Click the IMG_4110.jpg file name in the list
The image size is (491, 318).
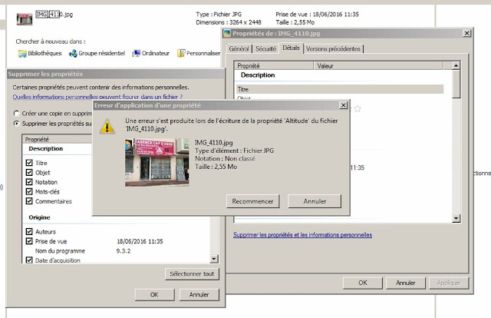click(x=54, y=15)
